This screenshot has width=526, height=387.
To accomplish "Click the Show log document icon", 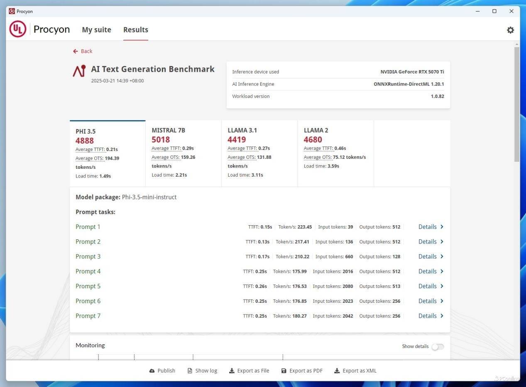I will tap(190, 371).
